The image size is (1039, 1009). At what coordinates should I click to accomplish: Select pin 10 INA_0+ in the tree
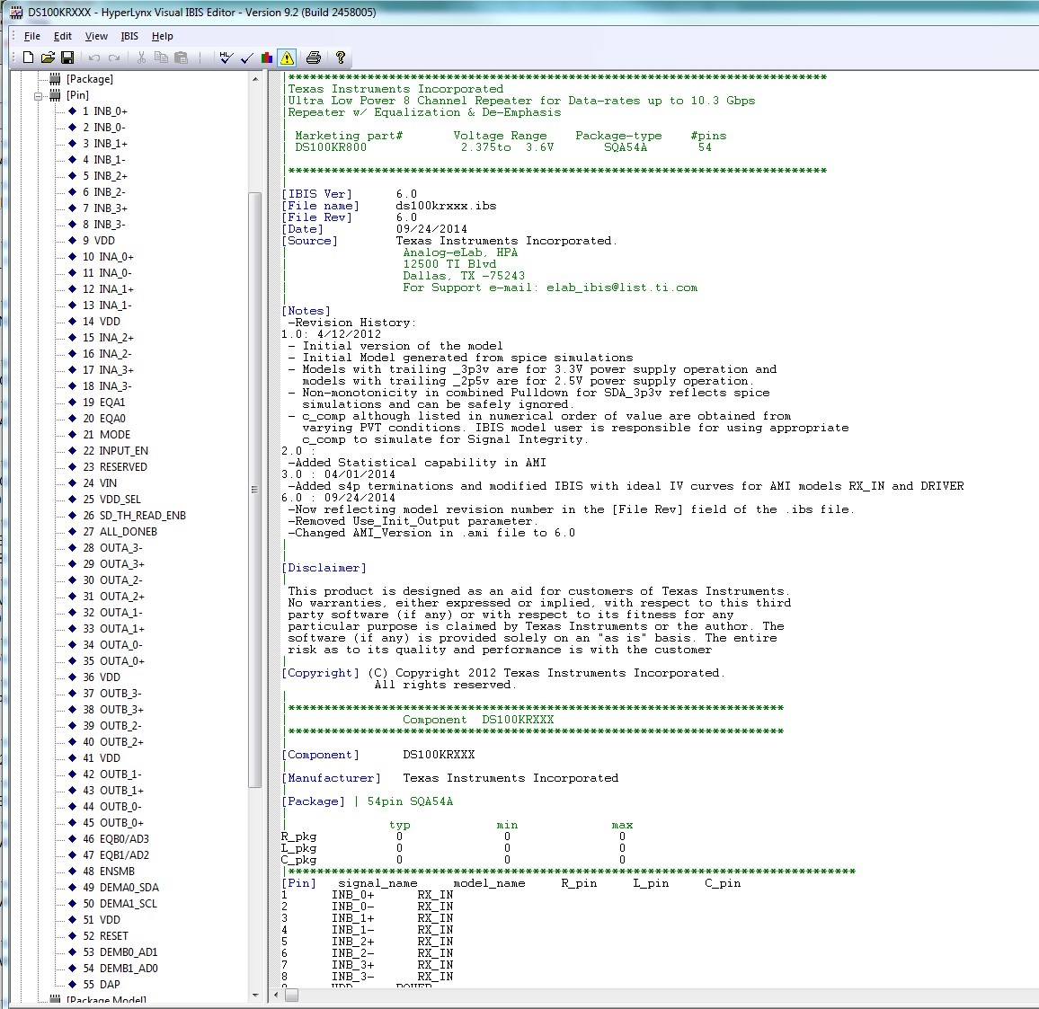(108, 257)
